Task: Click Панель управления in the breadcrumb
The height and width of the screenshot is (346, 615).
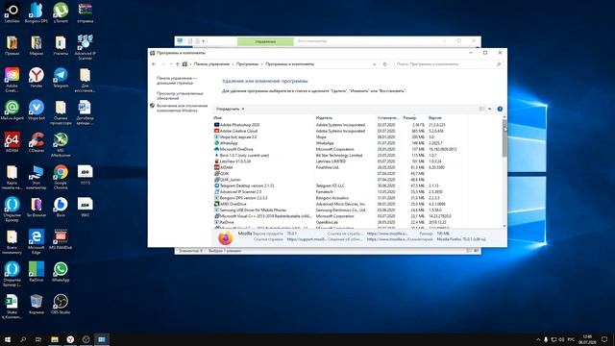Action: (211, 64)
